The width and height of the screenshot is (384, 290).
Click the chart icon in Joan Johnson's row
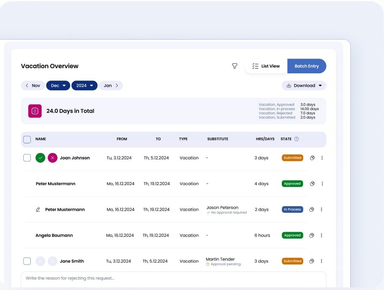[312, 158]
